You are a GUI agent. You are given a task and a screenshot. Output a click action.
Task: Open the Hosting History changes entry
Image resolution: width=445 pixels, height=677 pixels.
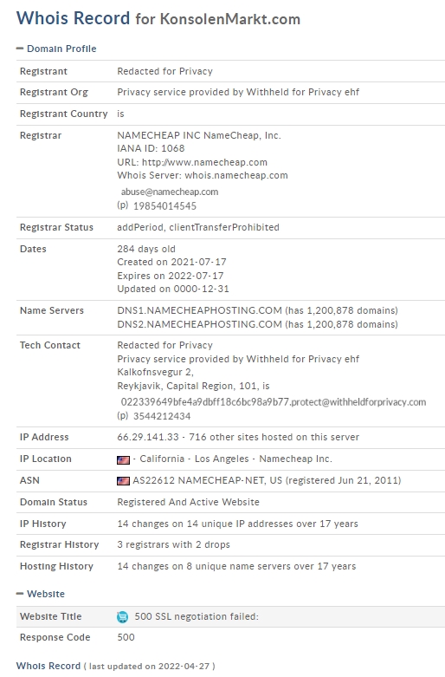pos(236,566)
